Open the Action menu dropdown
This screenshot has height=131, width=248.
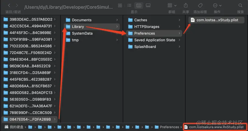click(217, 5)
